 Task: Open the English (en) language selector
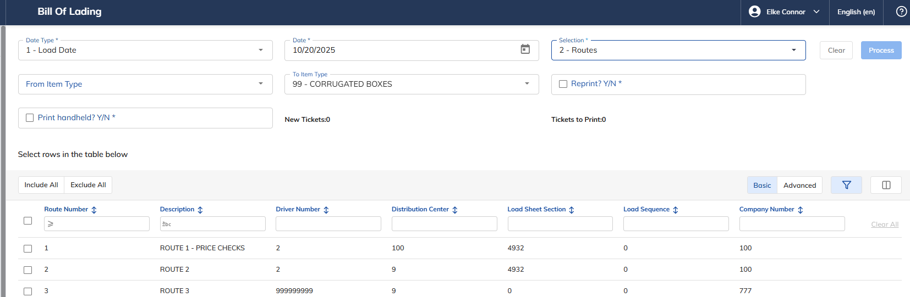click(856, 12)
